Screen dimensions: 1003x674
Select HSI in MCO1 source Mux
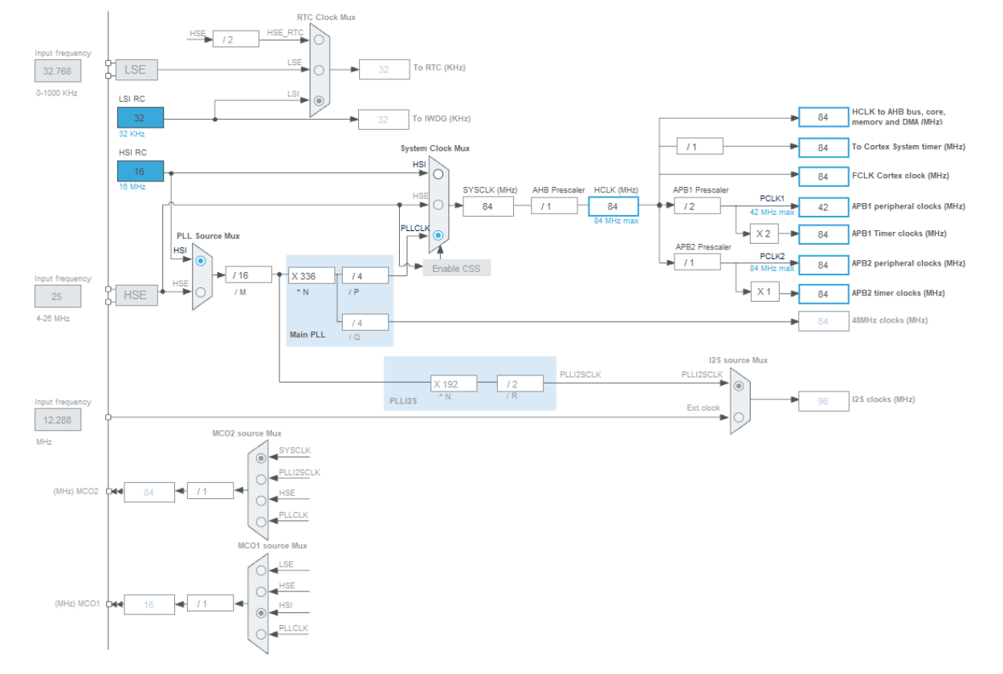click(260, 613)
